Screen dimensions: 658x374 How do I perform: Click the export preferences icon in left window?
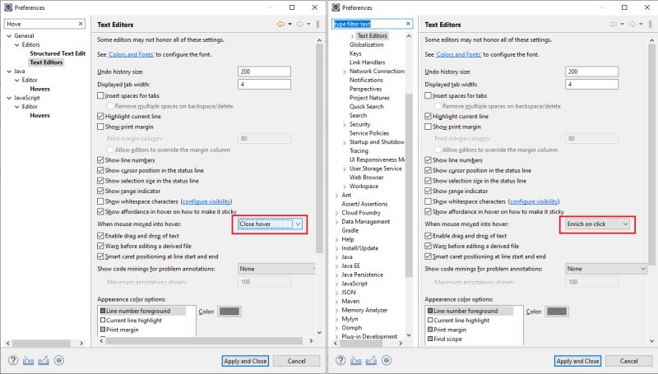click(x=44, y=360)
